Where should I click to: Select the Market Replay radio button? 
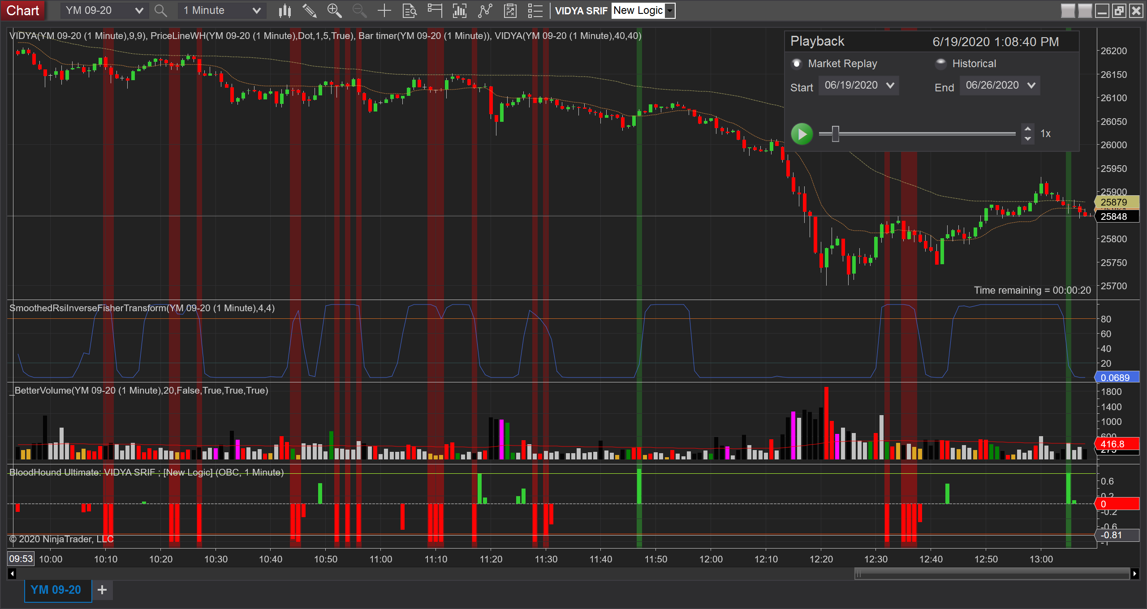pos(797,64)
